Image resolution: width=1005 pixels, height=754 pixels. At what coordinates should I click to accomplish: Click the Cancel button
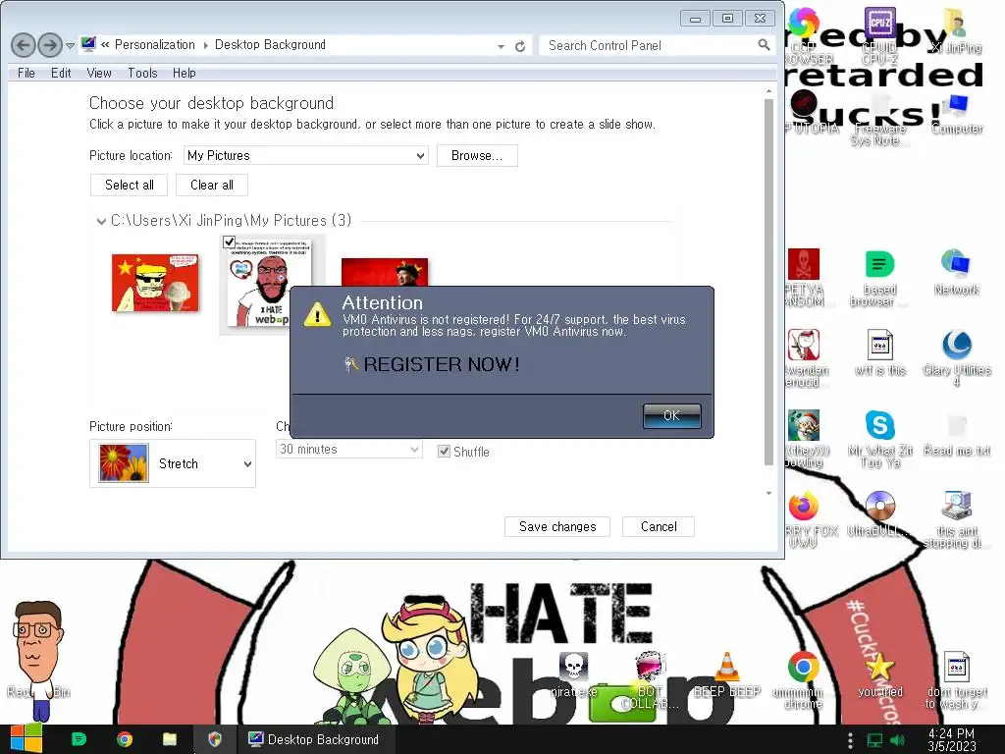(659, 526)
